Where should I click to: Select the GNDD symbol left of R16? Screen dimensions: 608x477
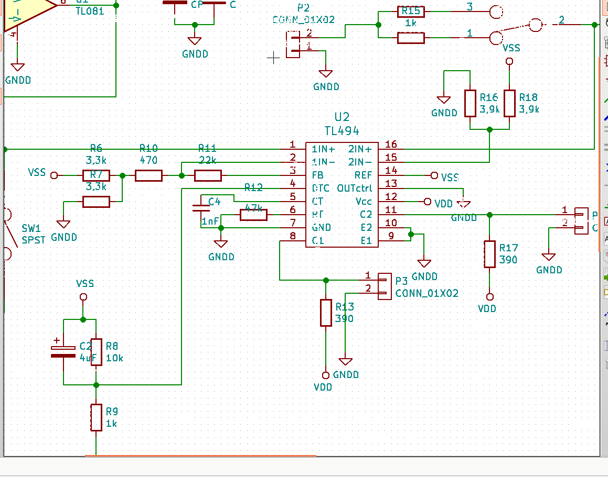(444, 100)
